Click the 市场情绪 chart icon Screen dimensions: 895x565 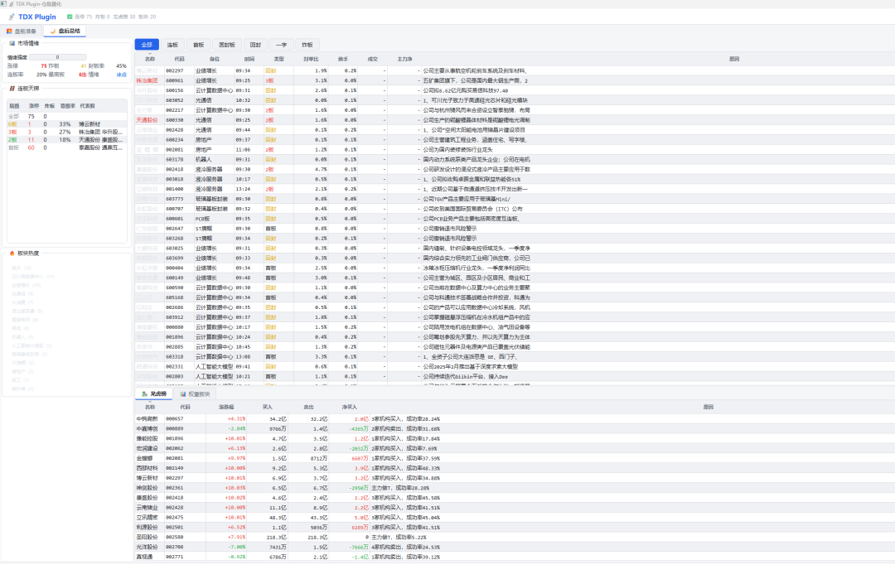[12, 43]
